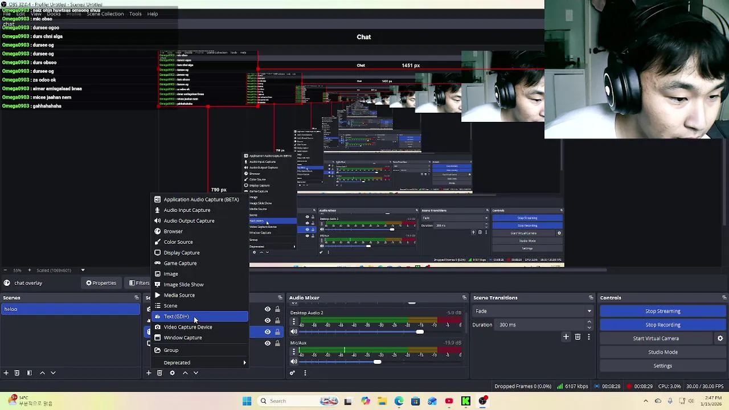This screenshot has height=410, width=729.
Task: Toggle Studio Mode
Action: click(x=663, y=352)
